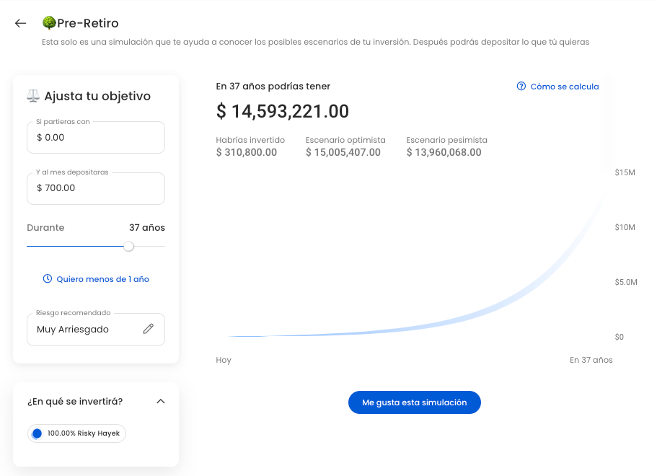Click the 'Hoy' chart axis label

click(x=224, y=360)
